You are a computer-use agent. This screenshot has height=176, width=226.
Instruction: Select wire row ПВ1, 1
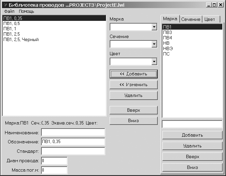click(54, 29)
